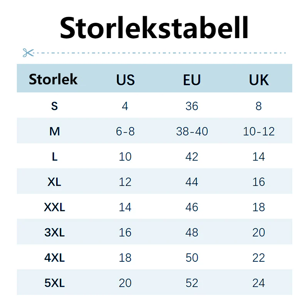Select UK value 10-12
Viewport: 308px width, 308px height.
[x=259, y=131]
